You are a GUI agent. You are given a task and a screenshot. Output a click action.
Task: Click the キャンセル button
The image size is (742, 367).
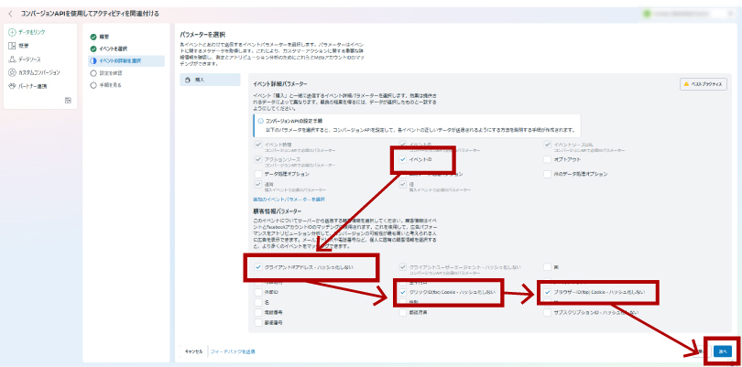(x=193, y=351)
